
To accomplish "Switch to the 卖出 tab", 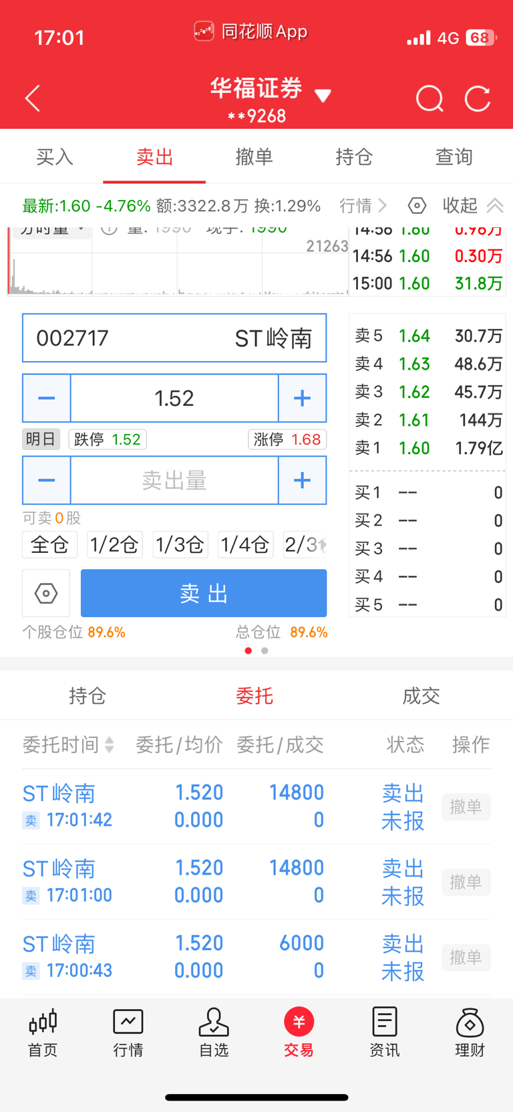I will point(154,157).
